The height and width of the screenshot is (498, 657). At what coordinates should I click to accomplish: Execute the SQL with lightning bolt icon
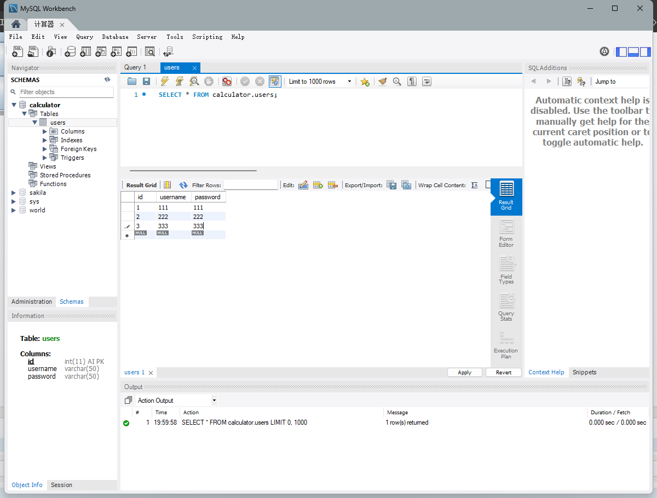[x=164, y=82]
